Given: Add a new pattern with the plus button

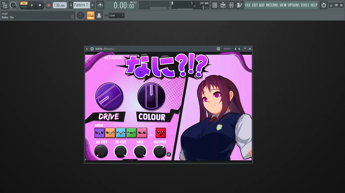Looking at the screenshot, I should [x=93, y=5].
